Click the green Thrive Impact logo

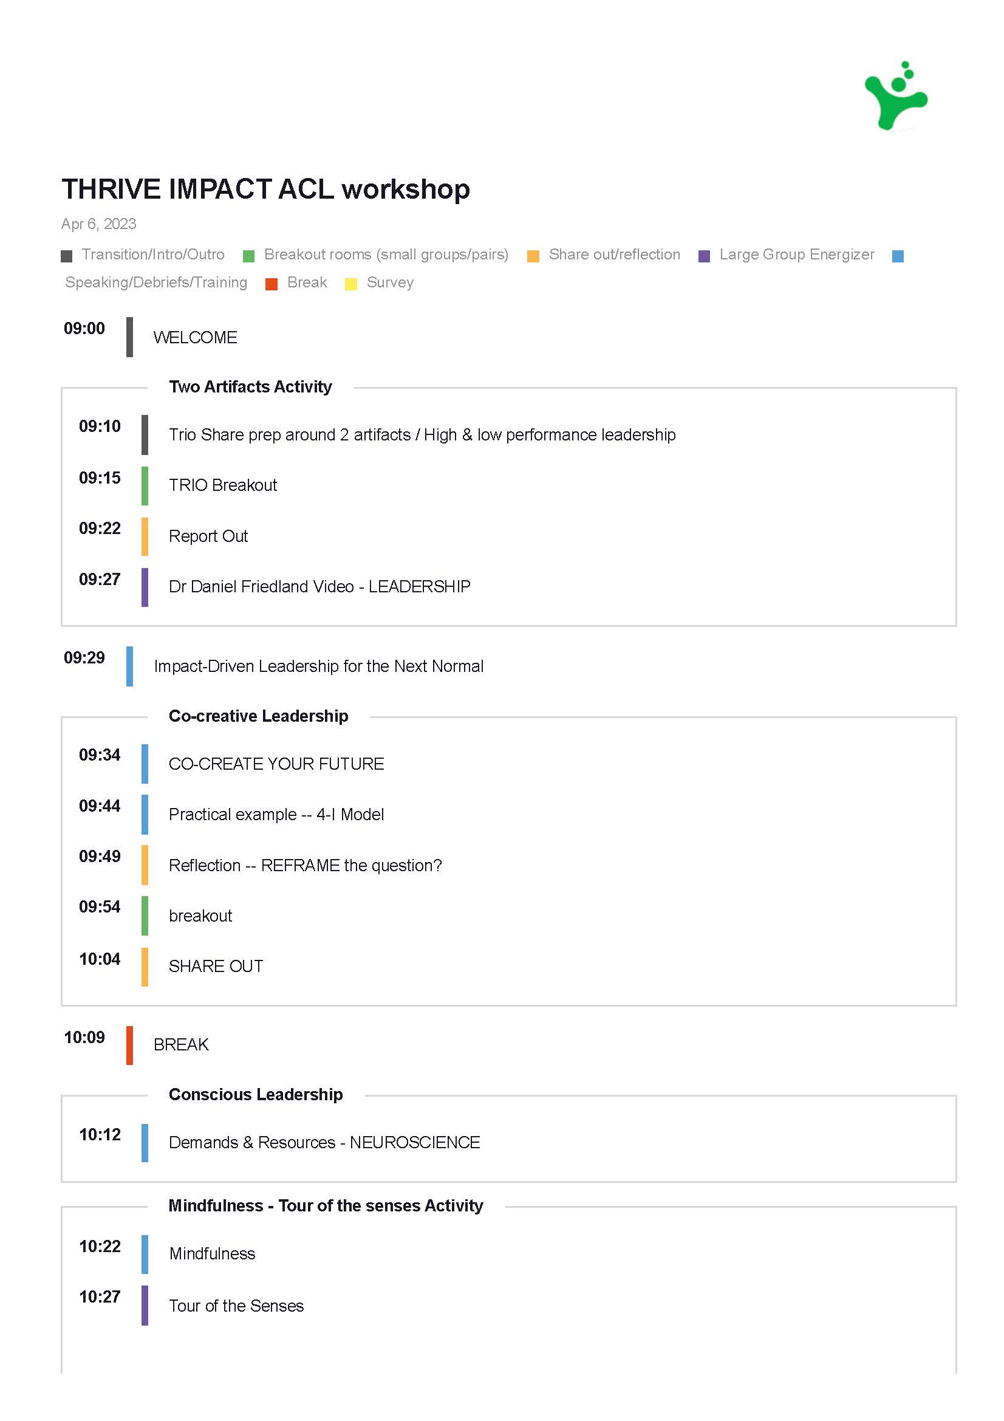coord(895,97)
